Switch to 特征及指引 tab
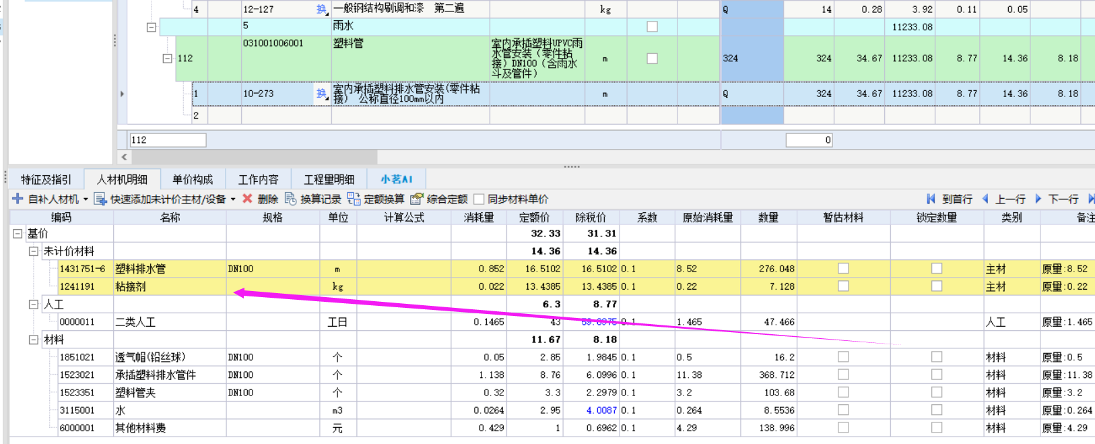This screenshot has height=444, width=1095. [x=46, y=179]
